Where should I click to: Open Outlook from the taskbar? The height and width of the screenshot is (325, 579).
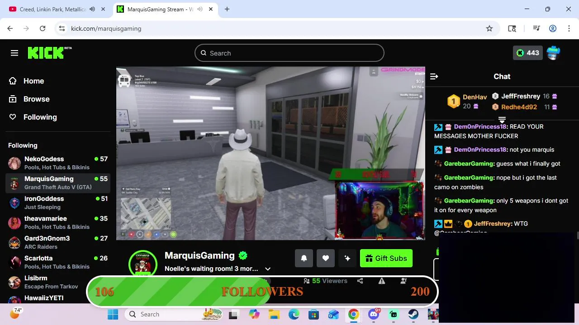coord(334,314)
